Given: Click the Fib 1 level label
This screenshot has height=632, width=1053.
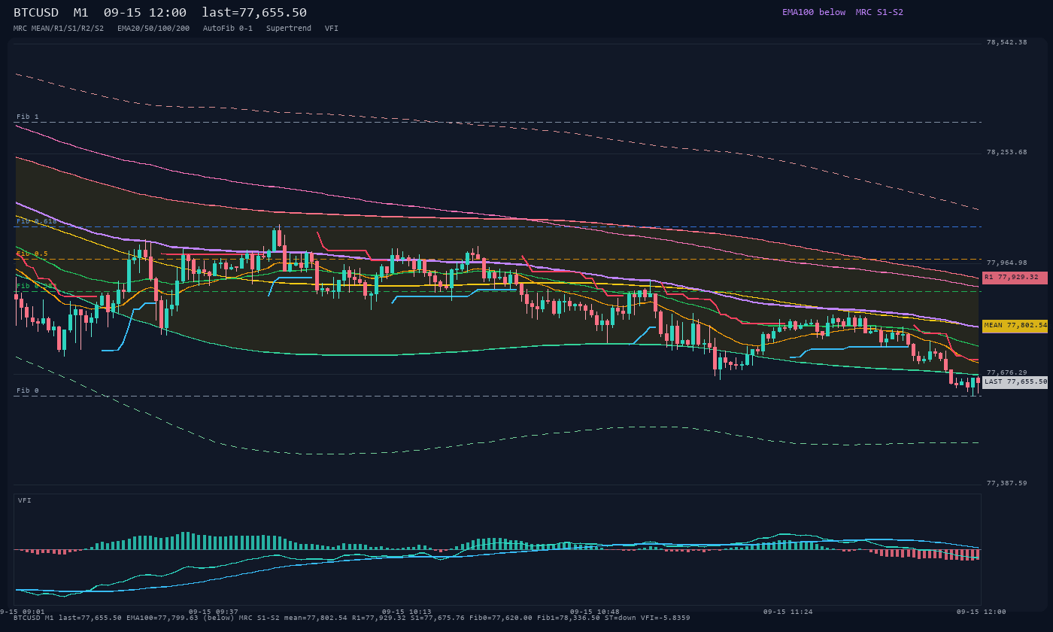Looking at the screenshot, I should 28,117.
